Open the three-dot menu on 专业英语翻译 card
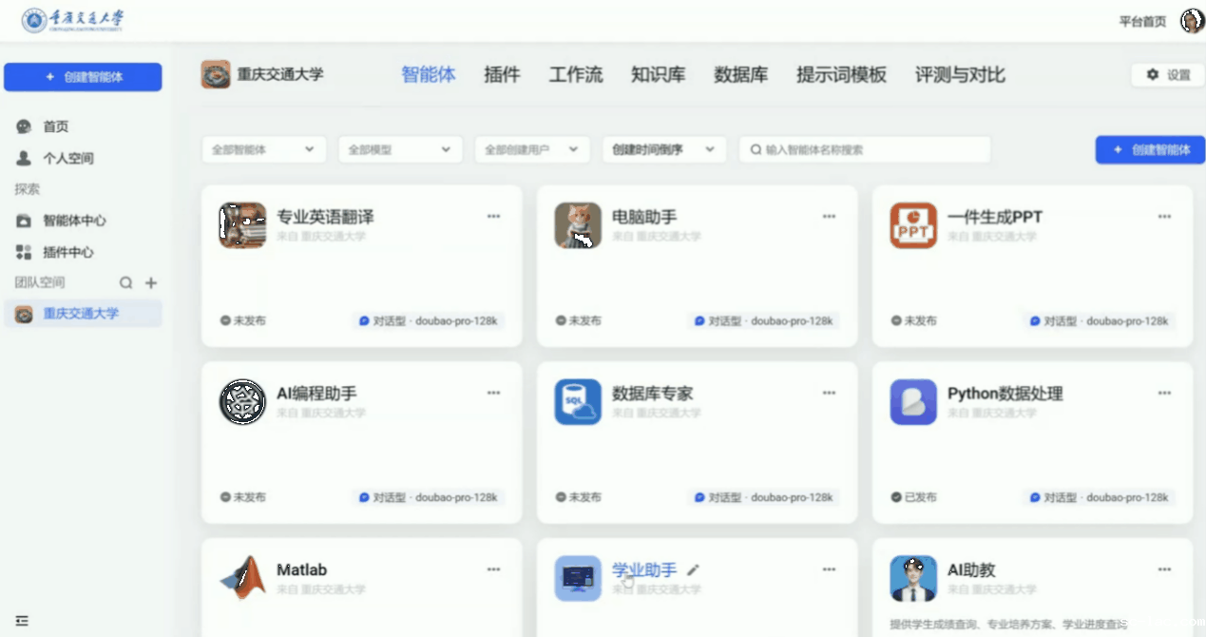 point(493,217)
